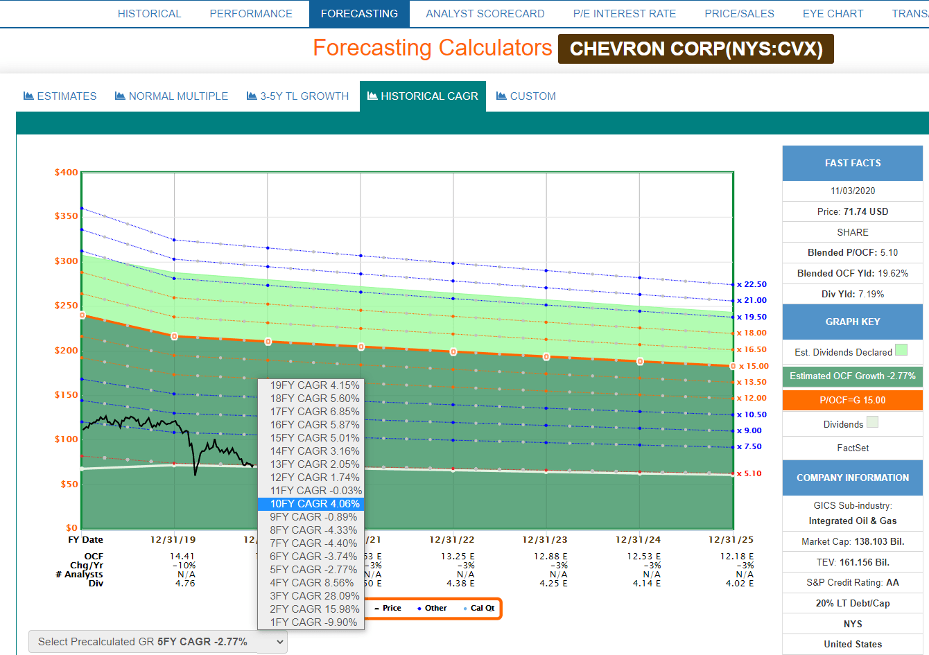This screenshot has height=655, width=929.
Task: Open the P/E INTEREST RATE tab
Action: [625, 14]
